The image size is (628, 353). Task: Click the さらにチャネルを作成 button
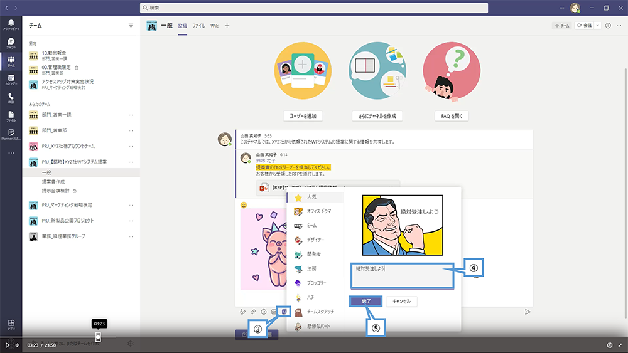tap(377, 116)
